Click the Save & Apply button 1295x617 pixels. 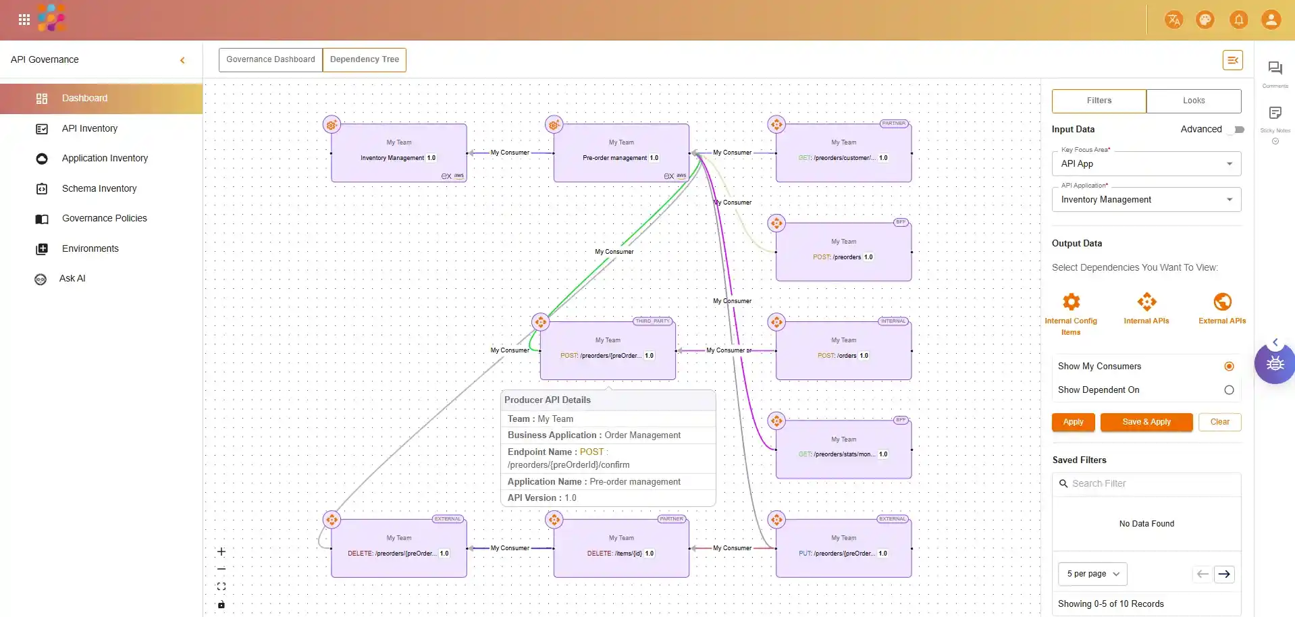point(1146,422)
